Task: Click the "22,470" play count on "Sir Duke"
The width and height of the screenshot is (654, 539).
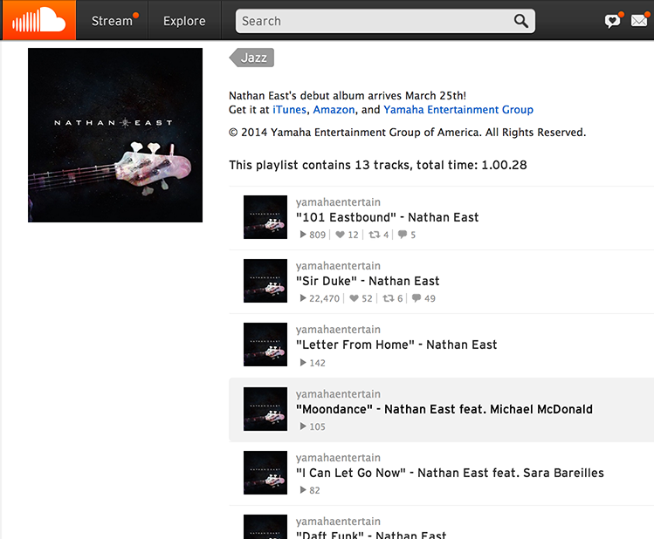Action: click(x=325, y=298)
